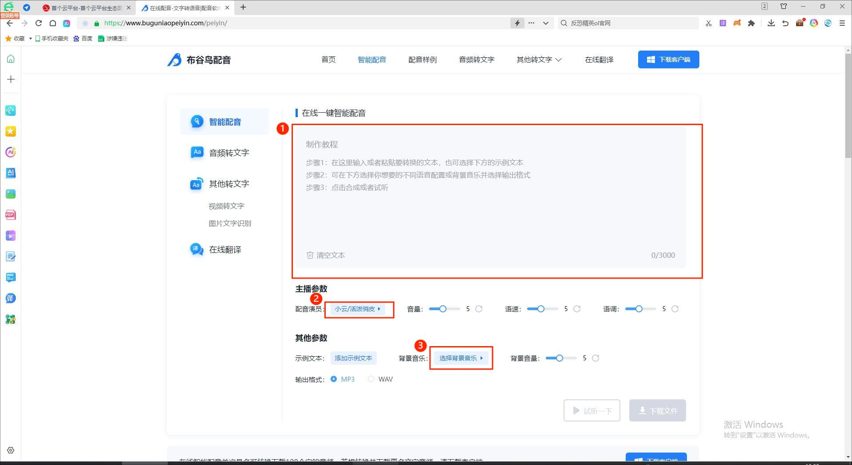Reset speed with refresh icon beside 语速

pyautogui.click(x=577, y=309)
